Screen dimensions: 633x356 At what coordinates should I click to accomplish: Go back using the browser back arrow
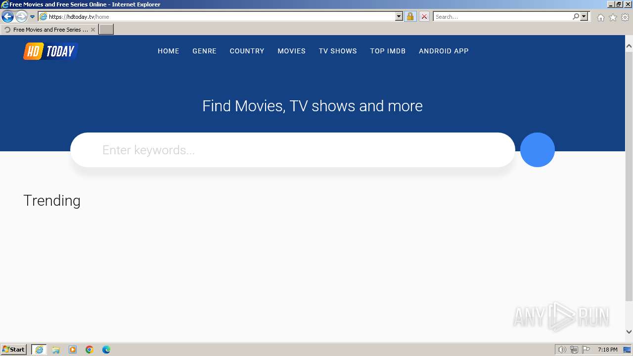coord(7,16)
